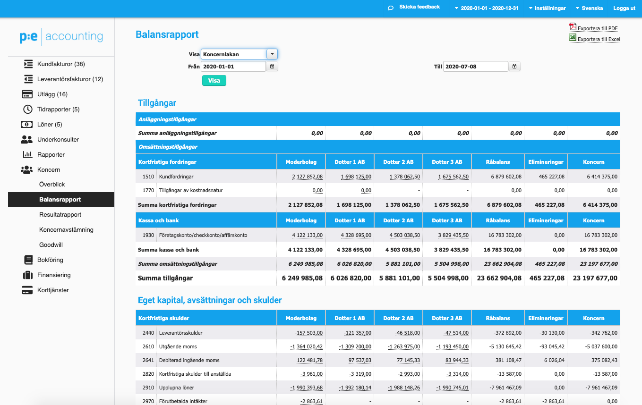Viewport: 642px width, 405px height.
Task: Click the 1770 Tillgångar av kostnadsnatur row
Action: point(378,190)
